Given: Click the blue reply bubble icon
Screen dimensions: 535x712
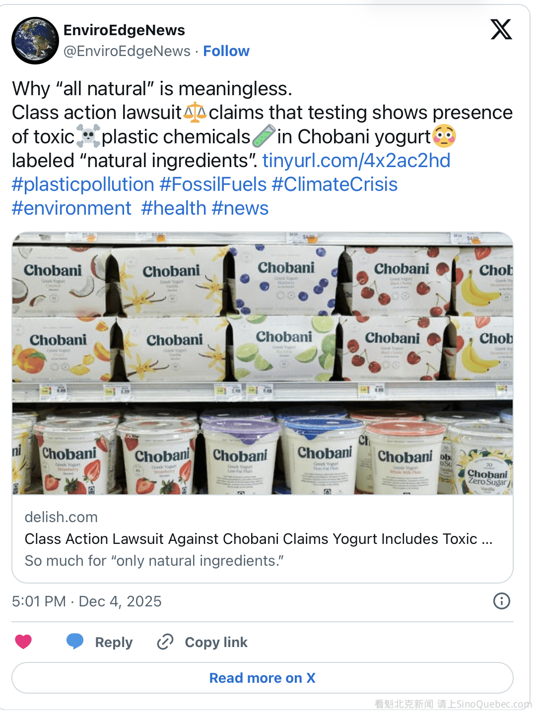Looking at the screenshot, I should [75, 641].
